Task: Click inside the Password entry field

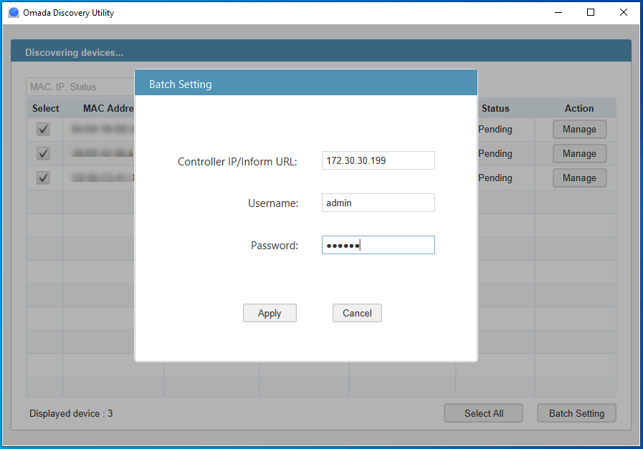Action: 378,245
